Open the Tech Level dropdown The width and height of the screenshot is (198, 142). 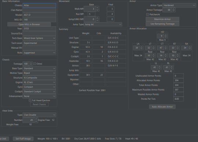click(39, 43)
